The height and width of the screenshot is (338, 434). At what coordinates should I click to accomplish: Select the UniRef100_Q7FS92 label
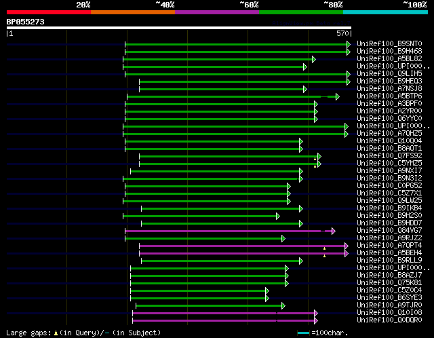click(389, 156)
